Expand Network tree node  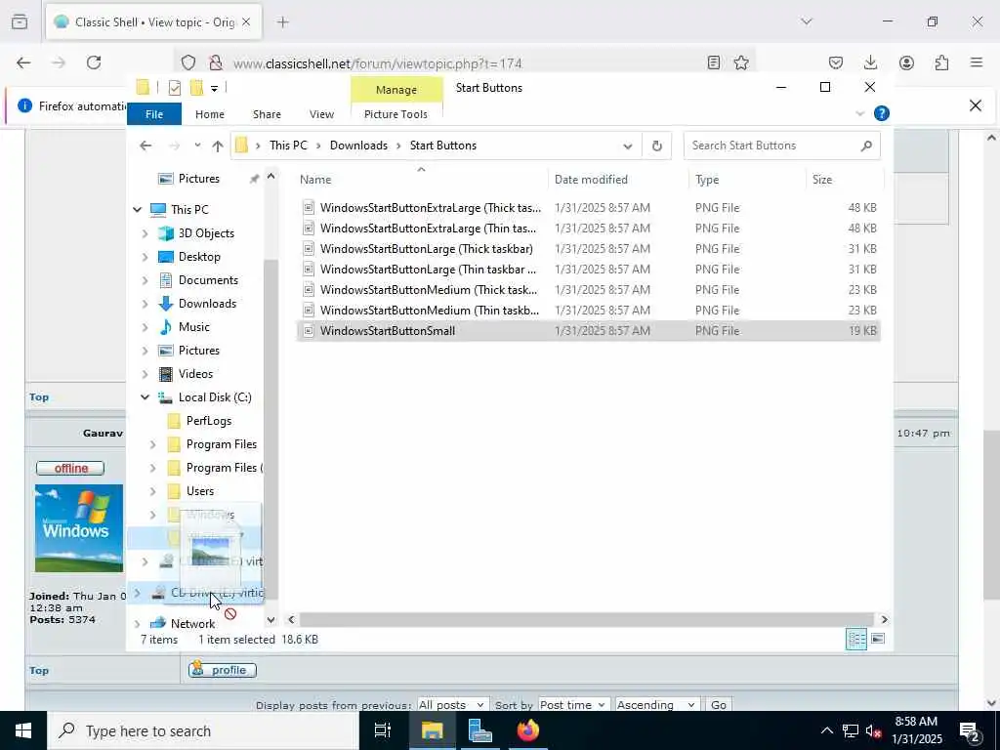click(137, 624)
